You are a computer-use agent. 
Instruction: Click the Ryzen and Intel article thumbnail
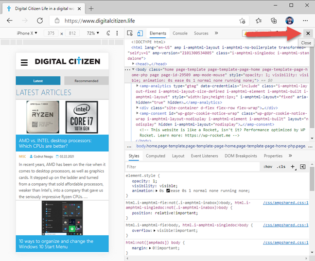pyautogui.click(x=62, y=117)
